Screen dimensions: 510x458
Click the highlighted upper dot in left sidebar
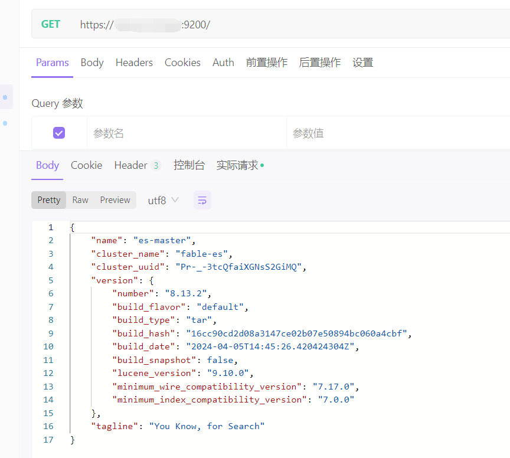point(5,97)
